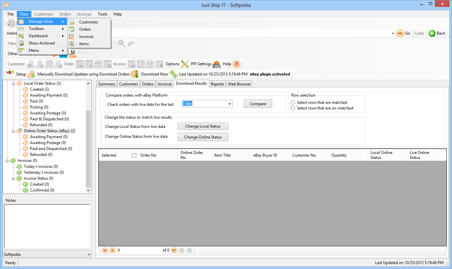Expand the Dashboard submenu in View menu
This screenshot has height=269, width=452.
(x=42, y=36)
